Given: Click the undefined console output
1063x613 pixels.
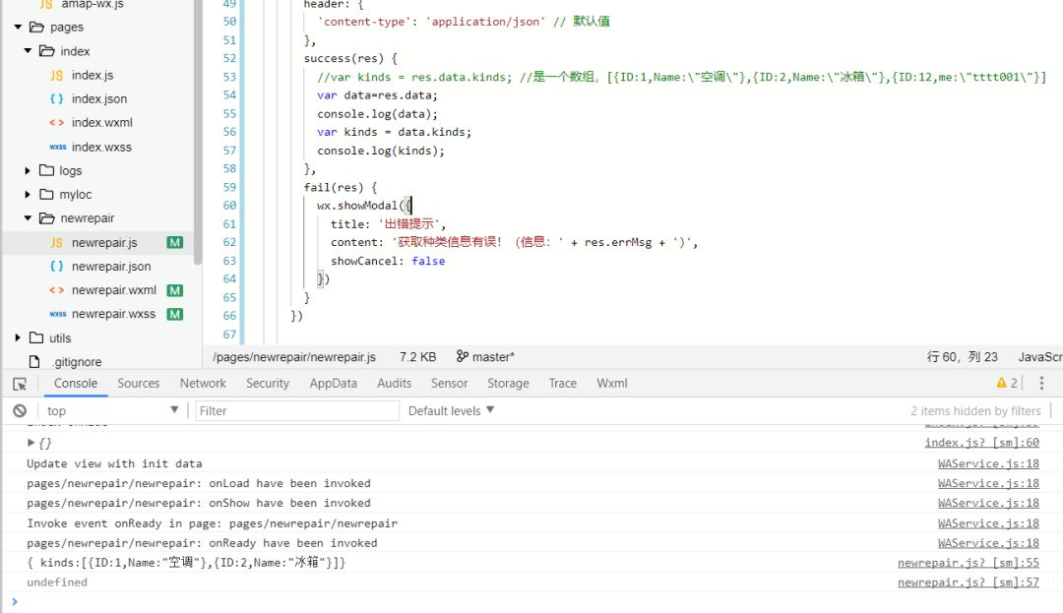Looking at the screenshot, I should coord(57,582).
